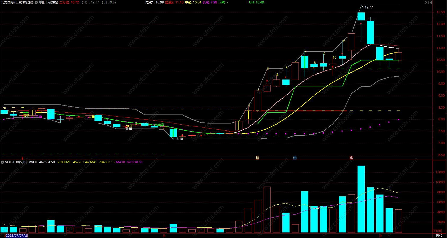This screenshot has width=447, height=238.
Task: Open the 单阳不破雄起 indicator dropdown arrow
Action: (x=36, y=2)
